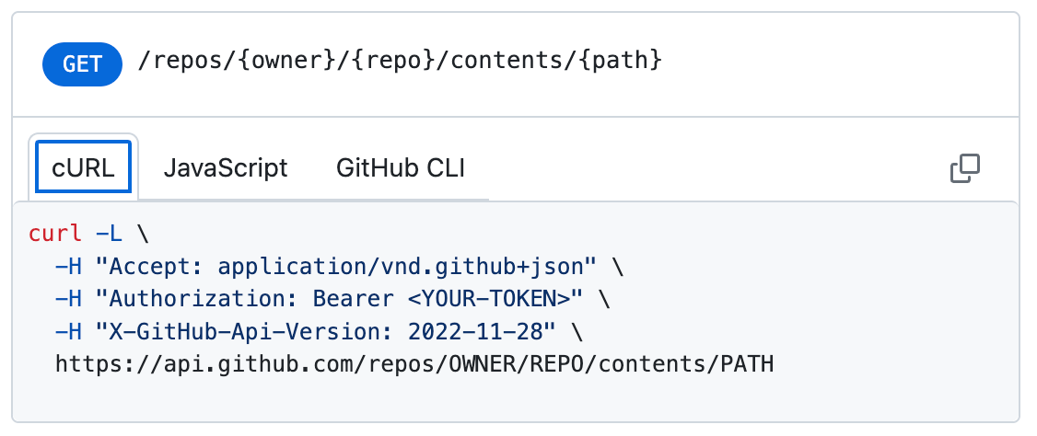Open the GitHub CLI tab
The width and height of the screenshot is (1037, 436).
[x=400, y=168]
